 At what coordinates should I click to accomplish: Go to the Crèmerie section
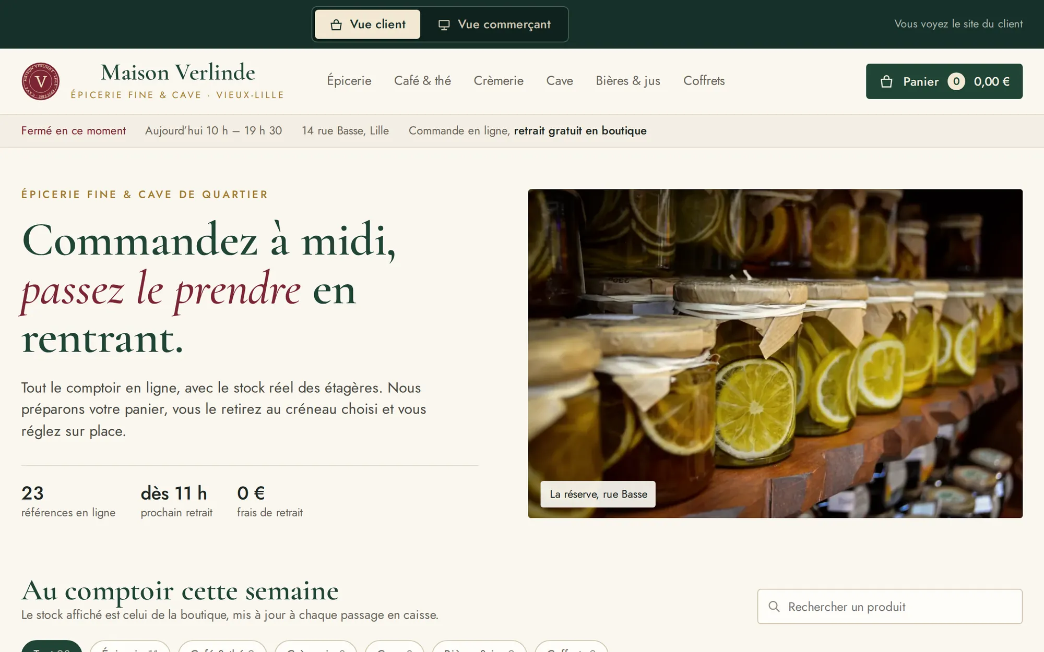[499, 81]
